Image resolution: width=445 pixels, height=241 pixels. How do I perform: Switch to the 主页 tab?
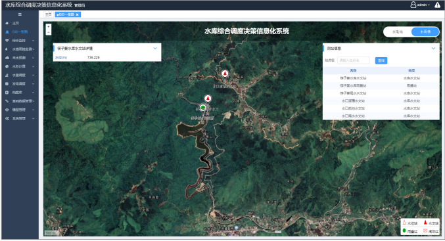[x=48, y=14]
